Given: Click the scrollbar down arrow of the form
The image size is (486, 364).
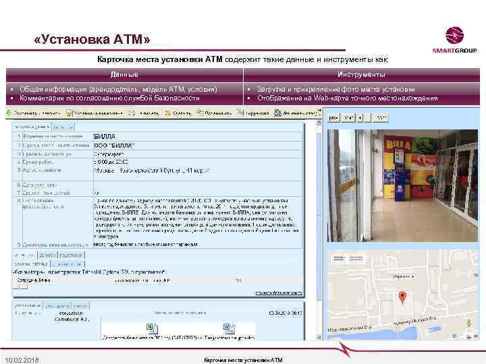Looking at the screenshot, I should (319, 338).
